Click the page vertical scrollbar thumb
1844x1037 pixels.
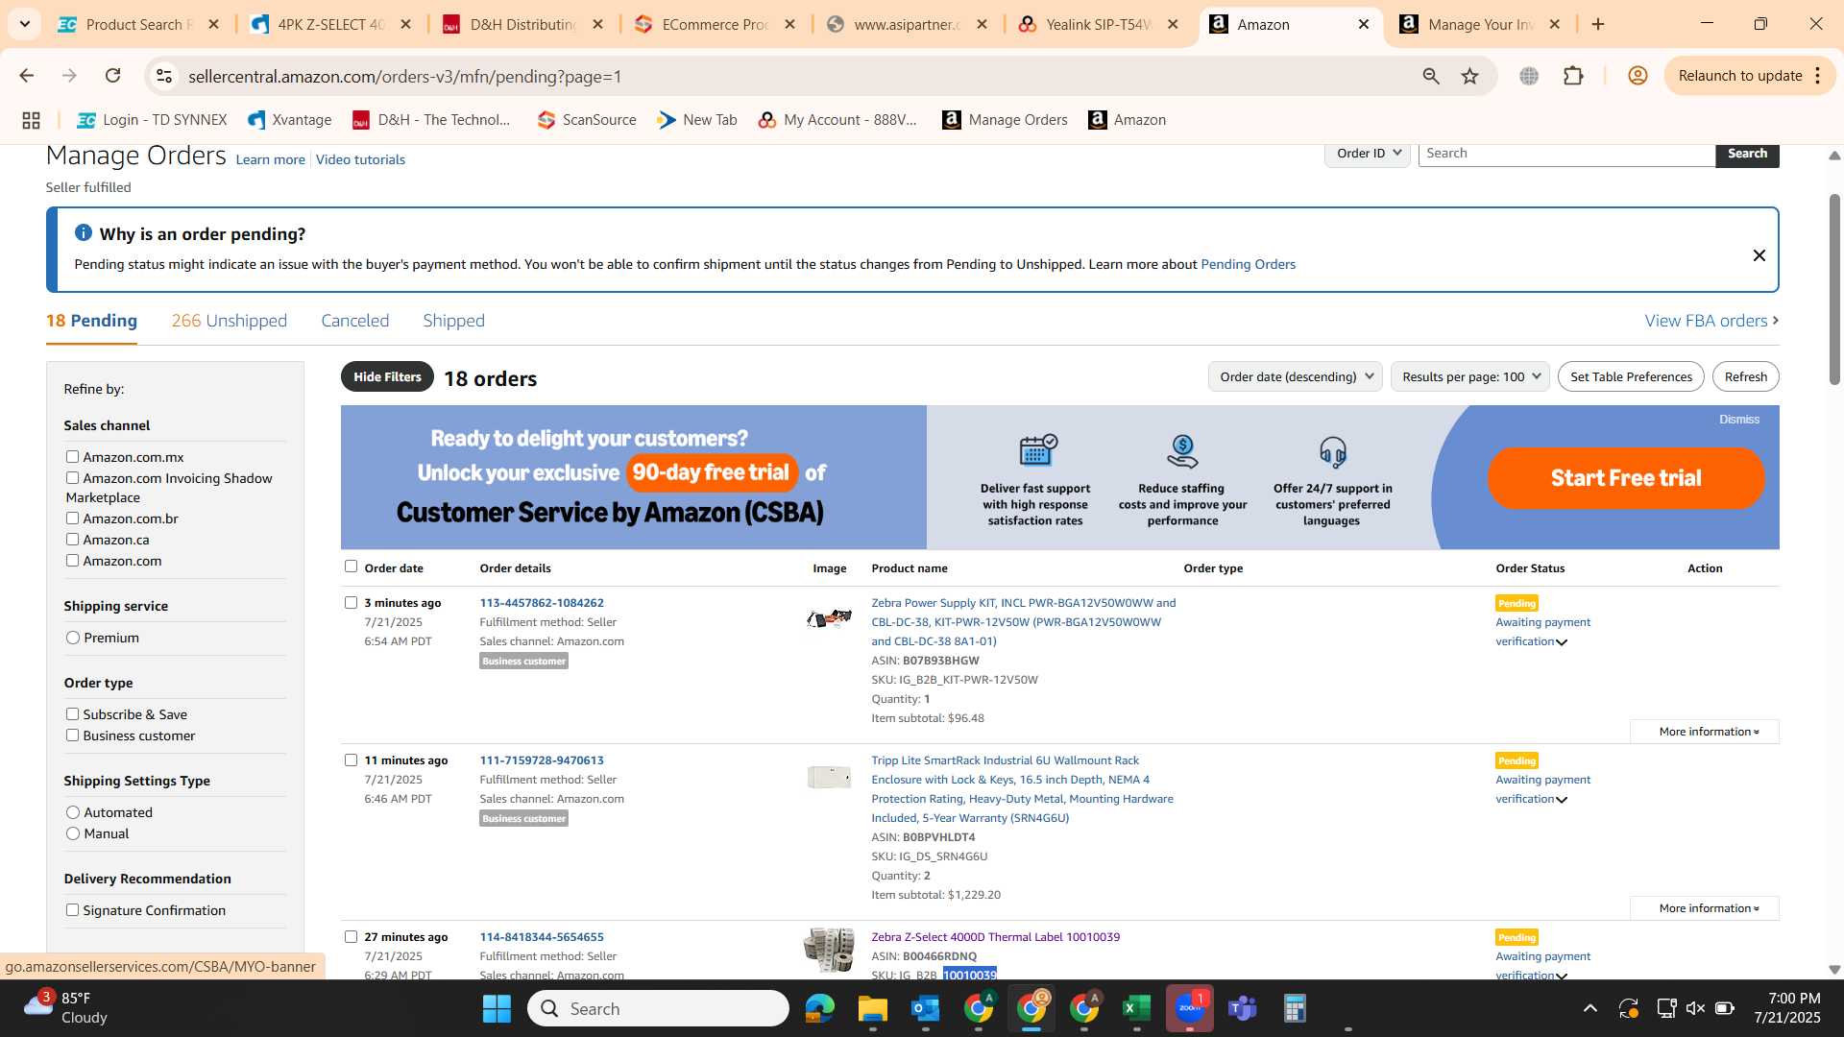1834,288
